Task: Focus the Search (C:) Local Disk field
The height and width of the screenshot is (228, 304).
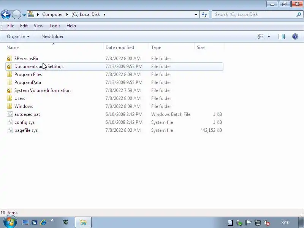Action: pos(254,14)
